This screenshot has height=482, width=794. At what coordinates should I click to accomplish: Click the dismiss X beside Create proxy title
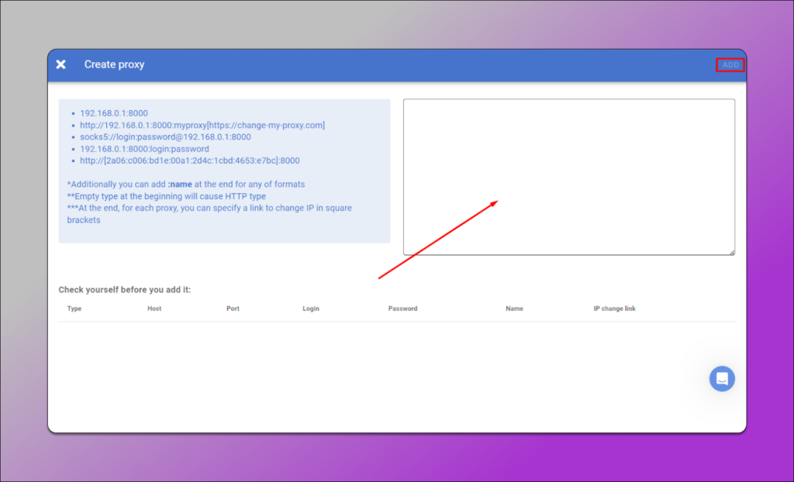click(60, 65)
